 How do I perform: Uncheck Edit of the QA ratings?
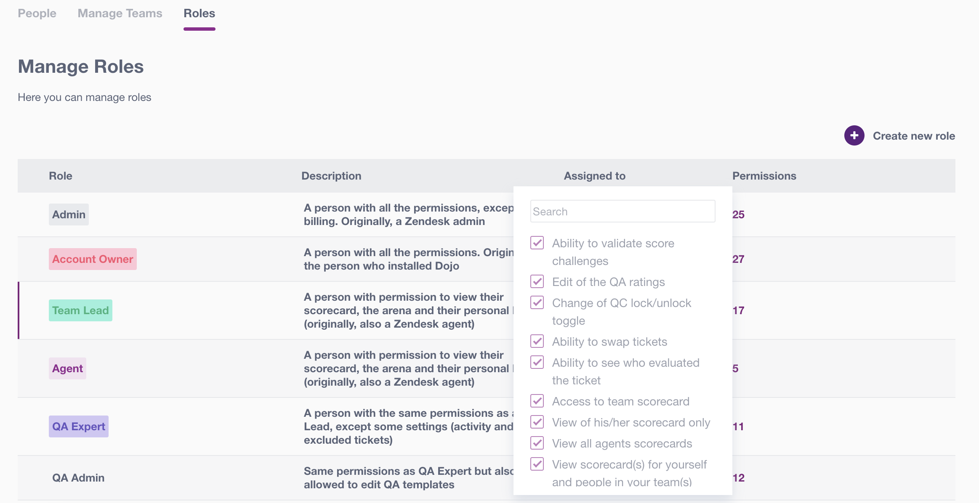tap(537, 281)
